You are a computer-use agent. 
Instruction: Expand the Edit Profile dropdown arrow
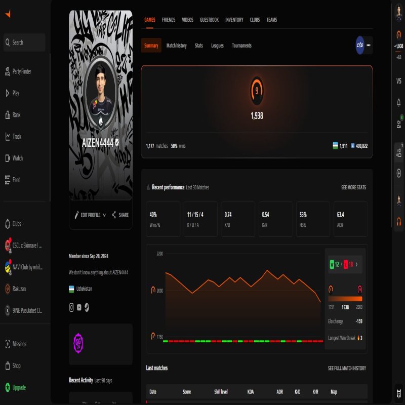tap(105, 215)
